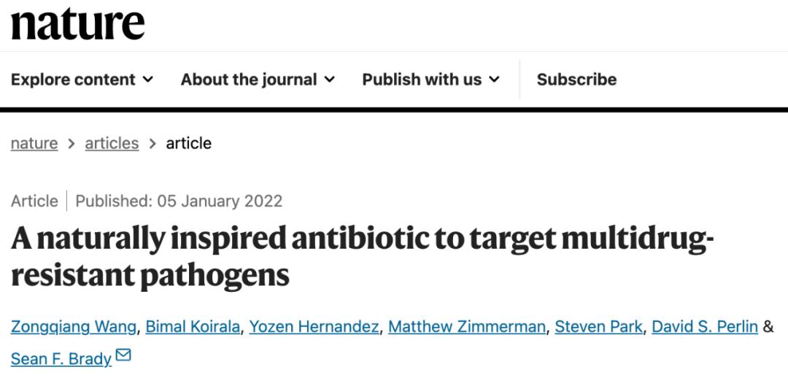
Task: Open author David S. Perlin's profile
Action: click(x=705, y=327)
